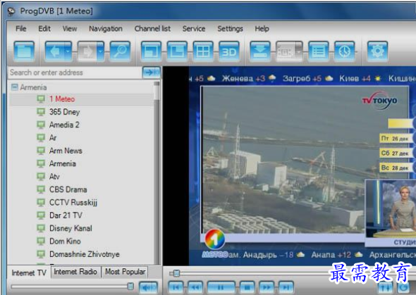Open the four-pane mosaic grid view icon
The width and height of the screenshot is (416, 295).
click(203, 51)
